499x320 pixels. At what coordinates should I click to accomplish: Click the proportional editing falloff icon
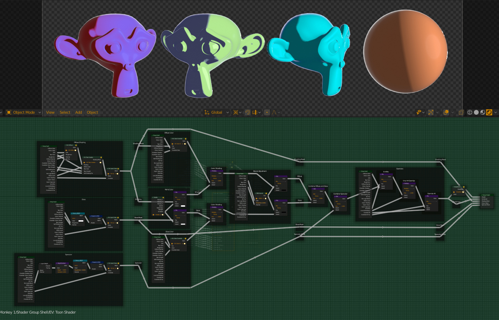click(275, 112)
